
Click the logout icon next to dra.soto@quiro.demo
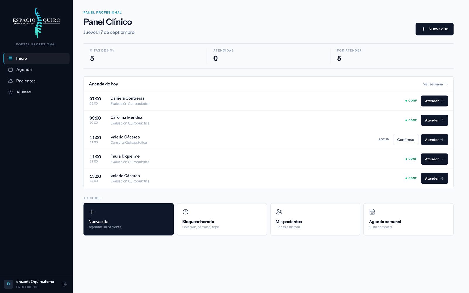(x=65, y=284)
